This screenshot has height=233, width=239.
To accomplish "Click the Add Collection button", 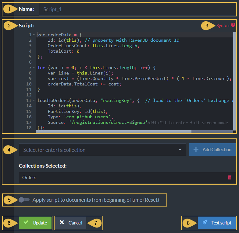I will pyautogui.click(x=212, y=150).
